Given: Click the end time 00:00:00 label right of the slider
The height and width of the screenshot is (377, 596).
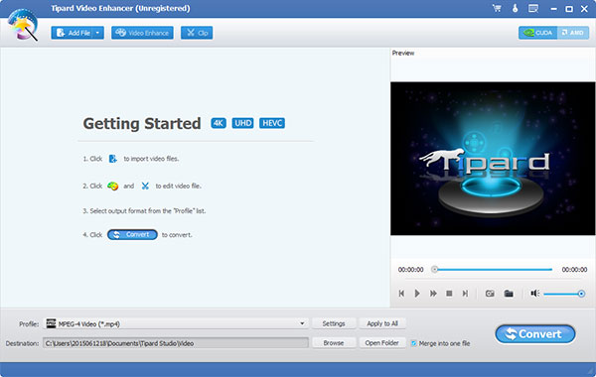Looking at the screenshot, I should point(574,270).
